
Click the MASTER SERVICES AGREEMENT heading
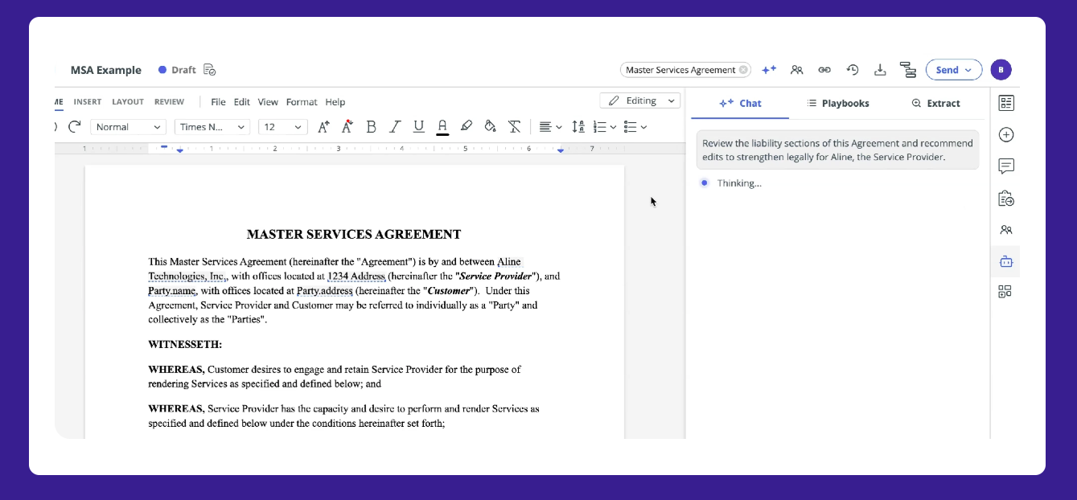(354, 235)
